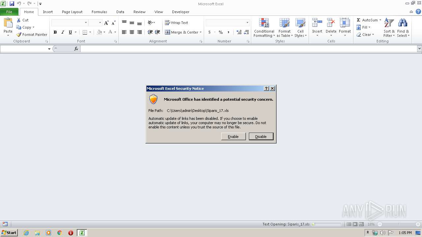Toggle Underline formatting
Screen dimensions: 422x237
[x=70, y=32]
